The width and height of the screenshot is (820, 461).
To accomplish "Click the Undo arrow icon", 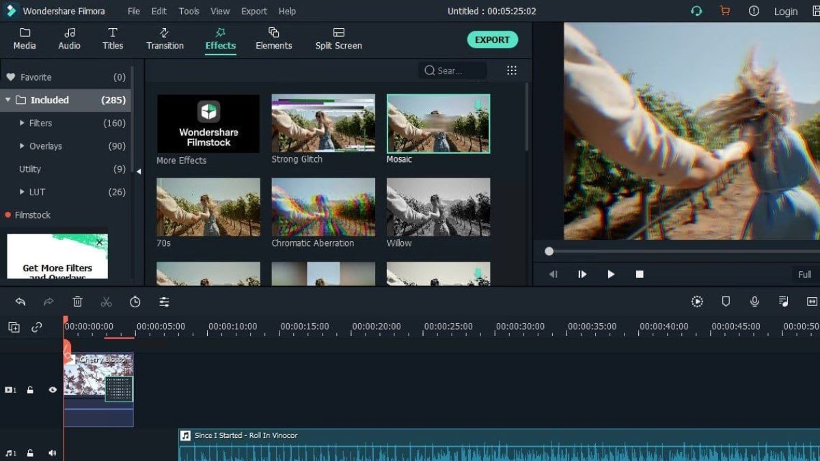I will click(x=20, y=302).
